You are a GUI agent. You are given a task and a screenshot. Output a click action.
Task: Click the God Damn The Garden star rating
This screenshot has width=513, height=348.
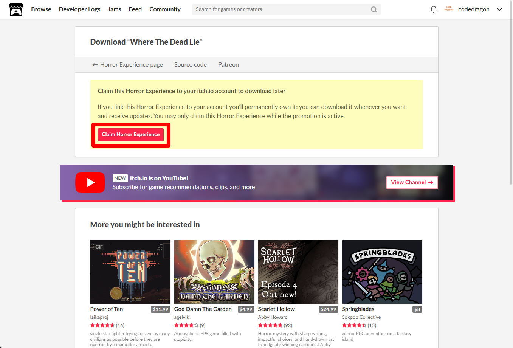(x=186, y=325)
